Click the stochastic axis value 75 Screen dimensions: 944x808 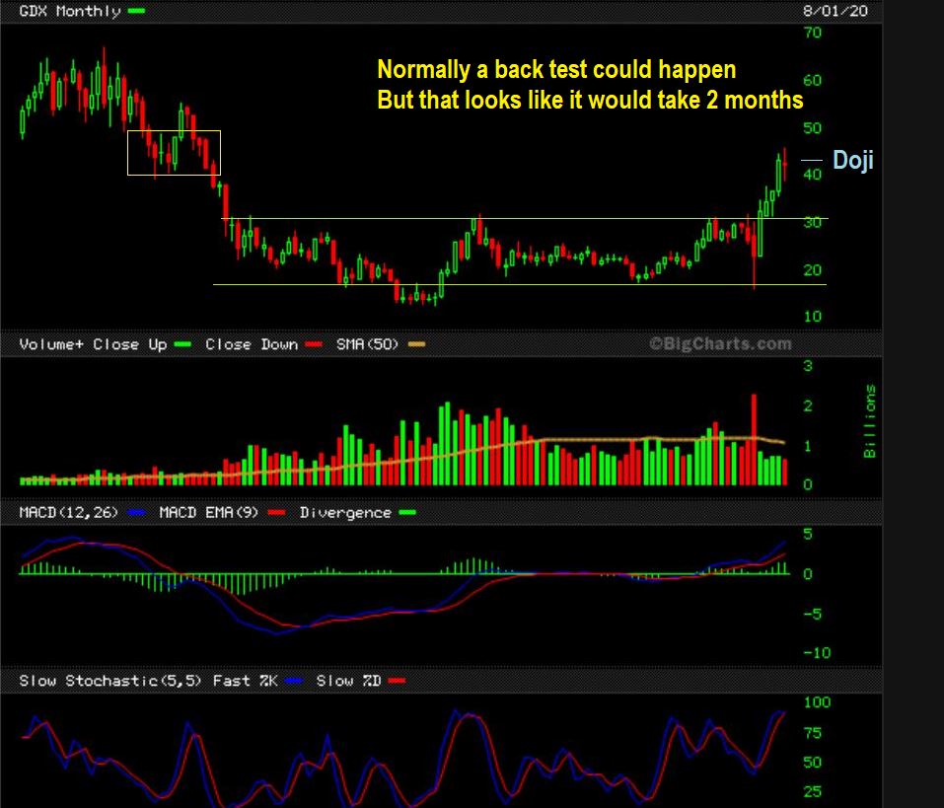pyautogui.click(x=813, y=733)
